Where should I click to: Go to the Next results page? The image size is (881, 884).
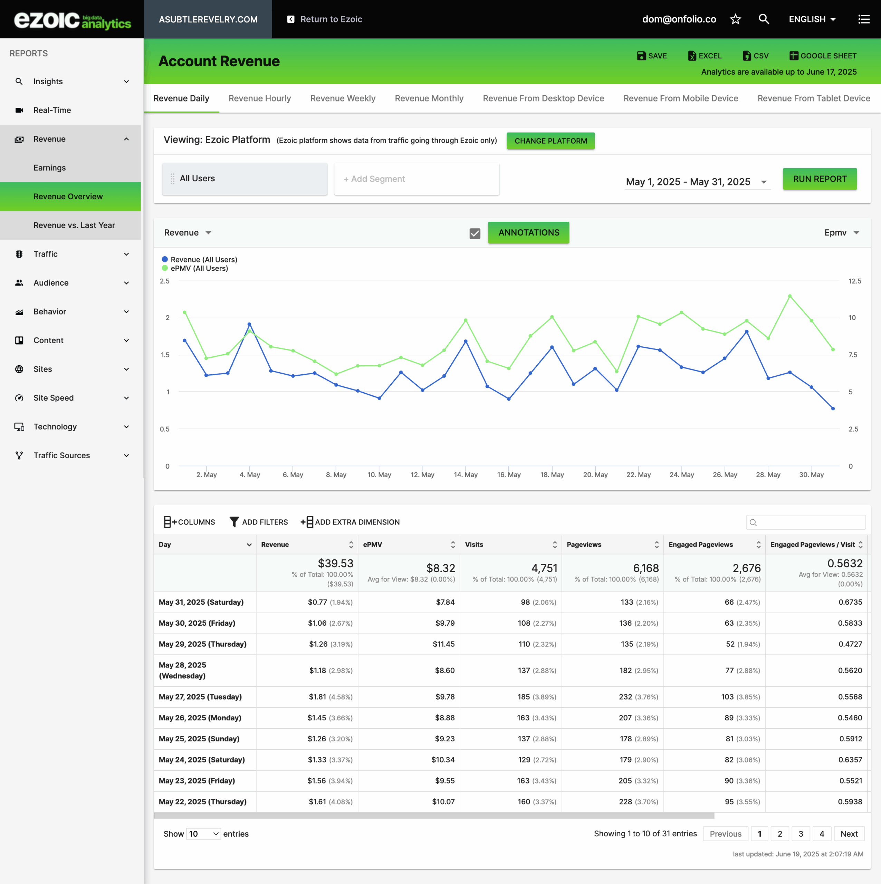coord(849,834)
